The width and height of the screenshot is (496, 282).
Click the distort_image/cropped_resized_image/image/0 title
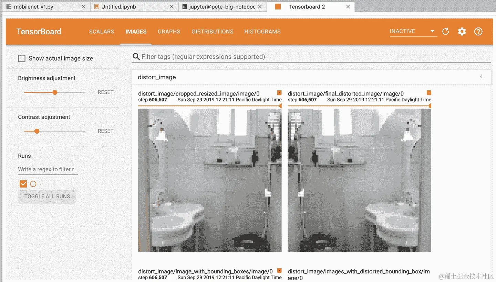[x=199, y=94]
